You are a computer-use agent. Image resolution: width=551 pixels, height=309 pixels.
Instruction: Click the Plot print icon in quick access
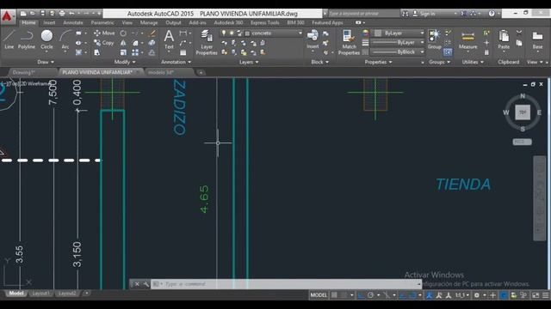click(x=62, y=14)
